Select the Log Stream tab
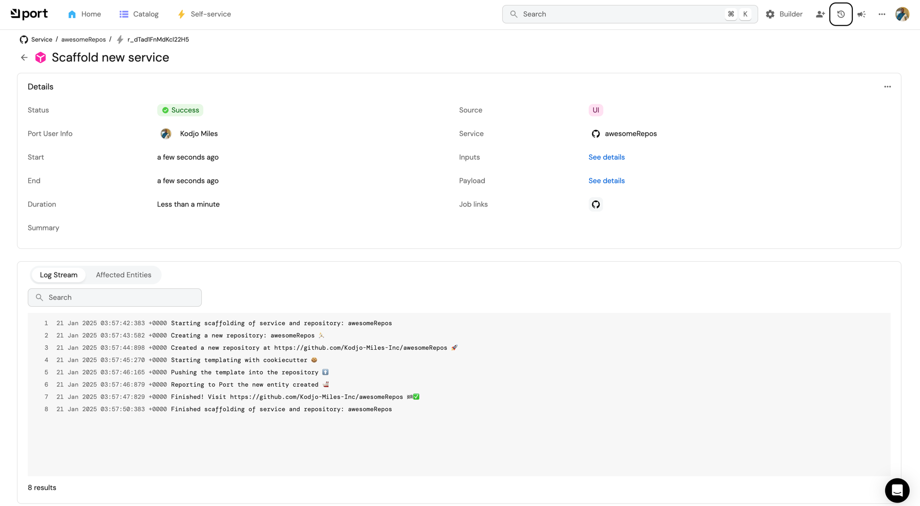 click(x=59, y=275)
